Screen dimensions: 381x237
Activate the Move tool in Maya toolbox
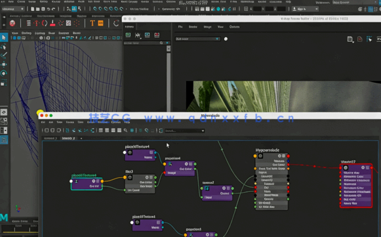(4, 64)
